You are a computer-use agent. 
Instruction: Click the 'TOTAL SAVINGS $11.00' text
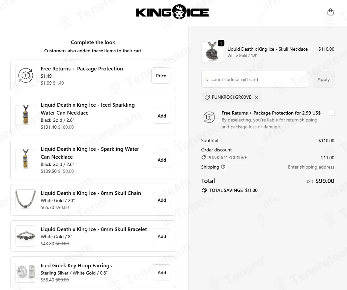233,190
